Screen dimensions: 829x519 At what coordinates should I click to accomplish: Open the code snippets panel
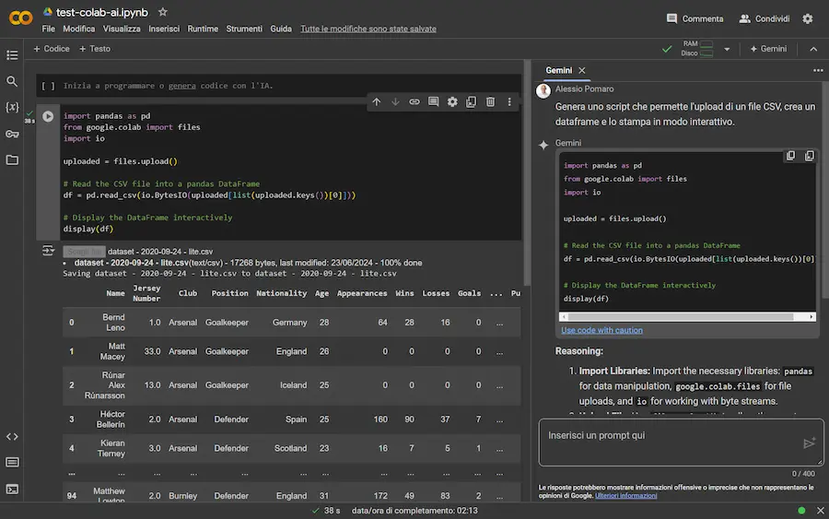[x=12, y=436]
